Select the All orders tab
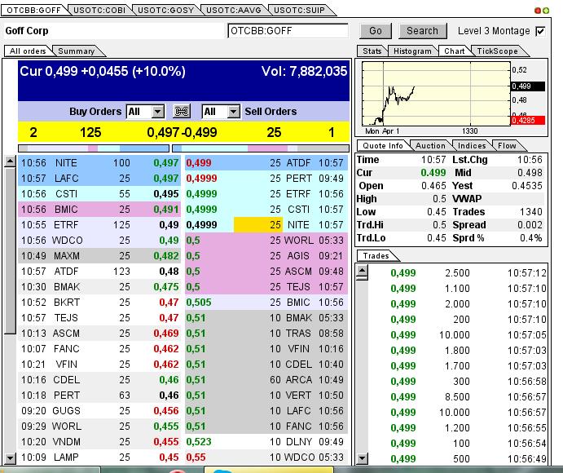This screenshot has width=563, height=473. tap(28, 51)
